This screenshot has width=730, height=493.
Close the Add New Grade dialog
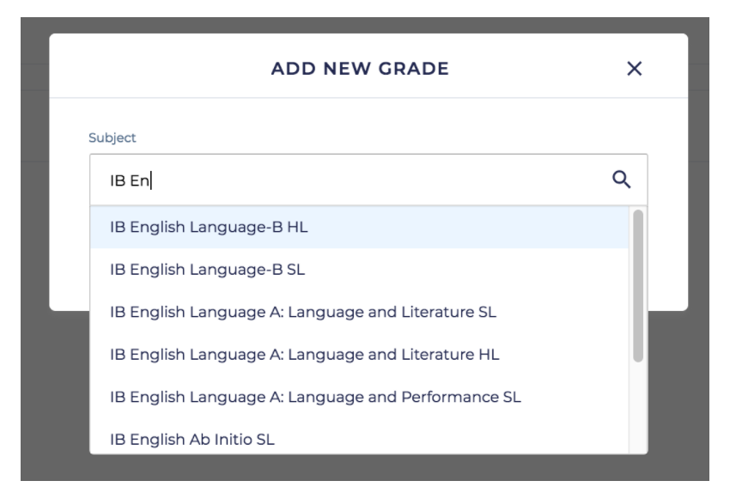[x=635, y=69]
